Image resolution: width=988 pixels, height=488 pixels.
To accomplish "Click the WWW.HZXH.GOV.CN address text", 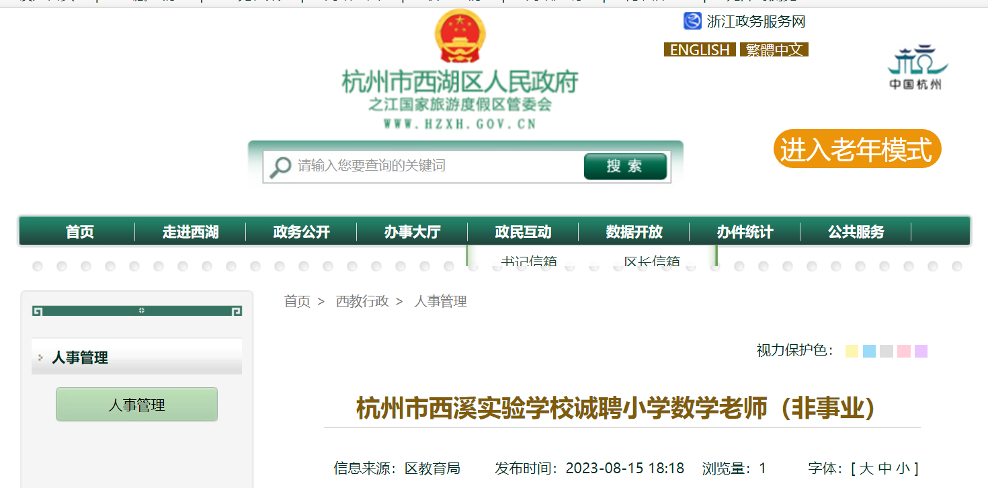I will (x=460, y=124).
